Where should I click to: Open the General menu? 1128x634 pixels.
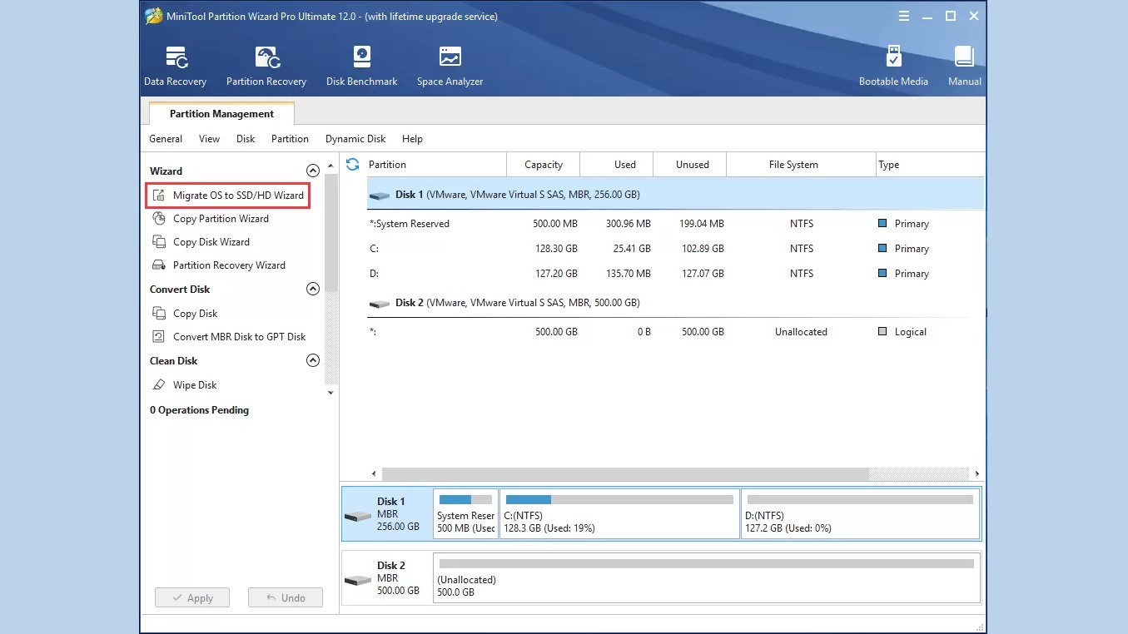click(166, 139)
